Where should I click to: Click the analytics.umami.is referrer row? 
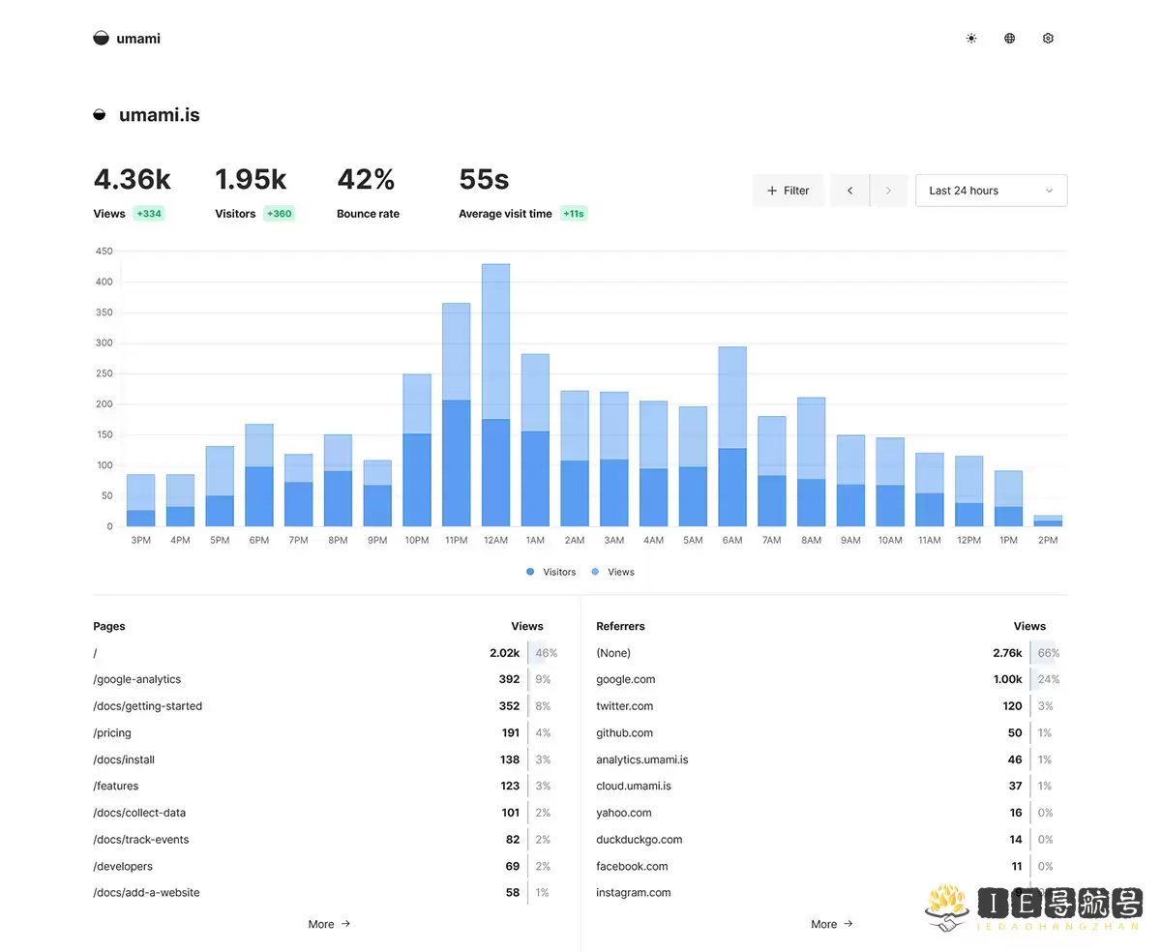coord(832,759)
